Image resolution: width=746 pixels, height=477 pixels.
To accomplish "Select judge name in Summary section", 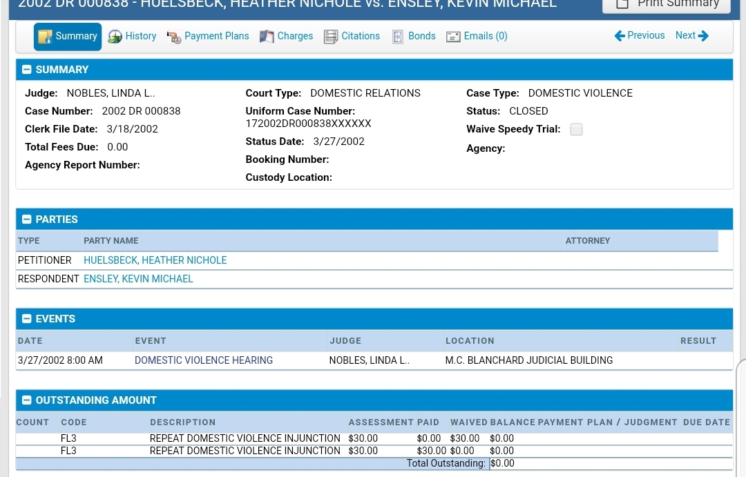I will coord(111,93).
